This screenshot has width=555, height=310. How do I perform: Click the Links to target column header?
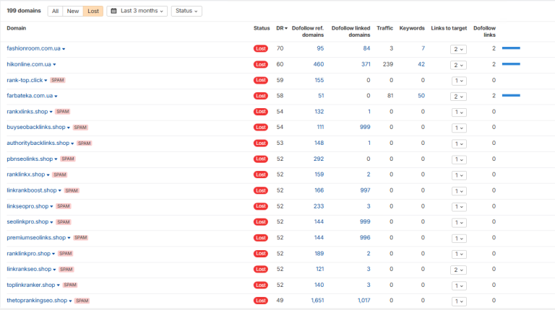tap(449, 28)
